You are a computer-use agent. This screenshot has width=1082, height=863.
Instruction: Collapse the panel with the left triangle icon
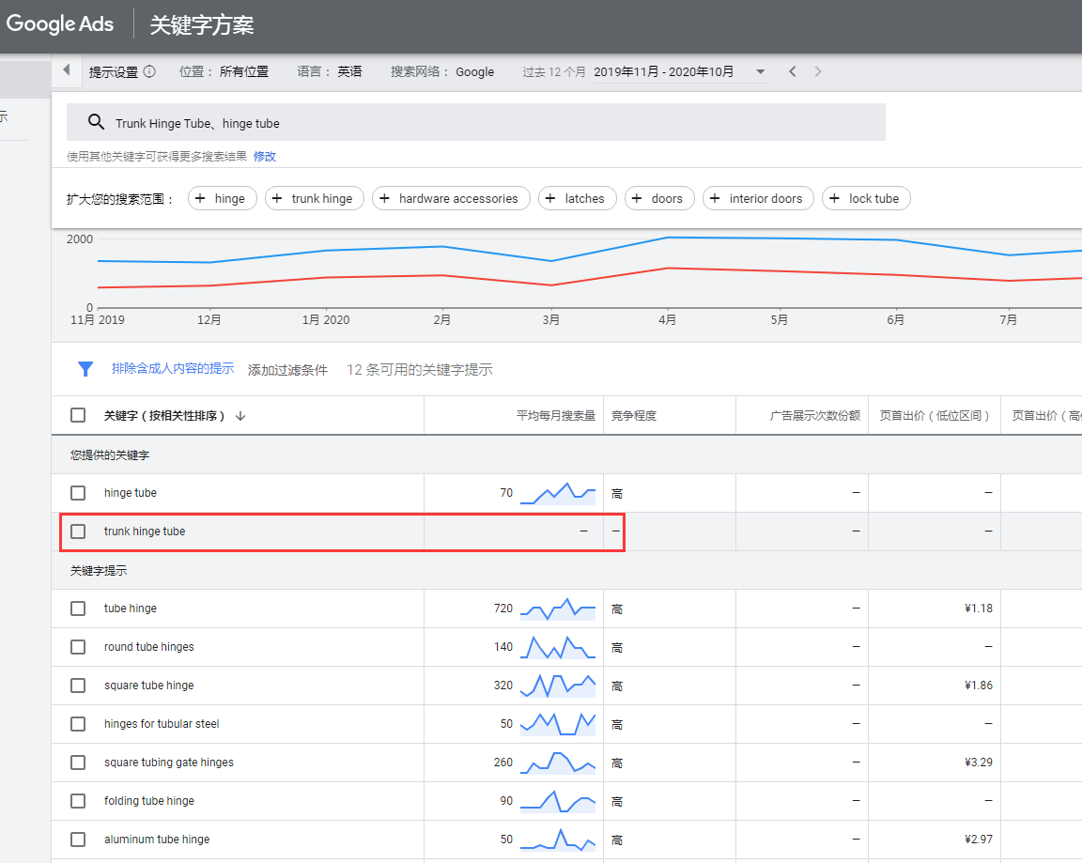(x=67, y=70)
